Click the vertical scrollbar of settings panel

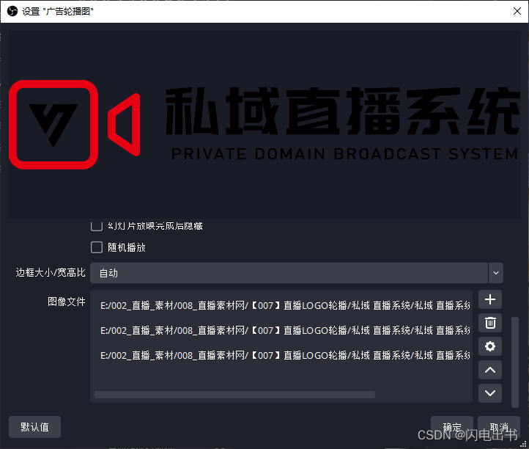(515, 362)
